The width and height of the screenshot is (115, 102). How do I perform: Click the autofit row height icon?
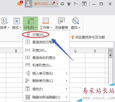[x=28, y=42]
